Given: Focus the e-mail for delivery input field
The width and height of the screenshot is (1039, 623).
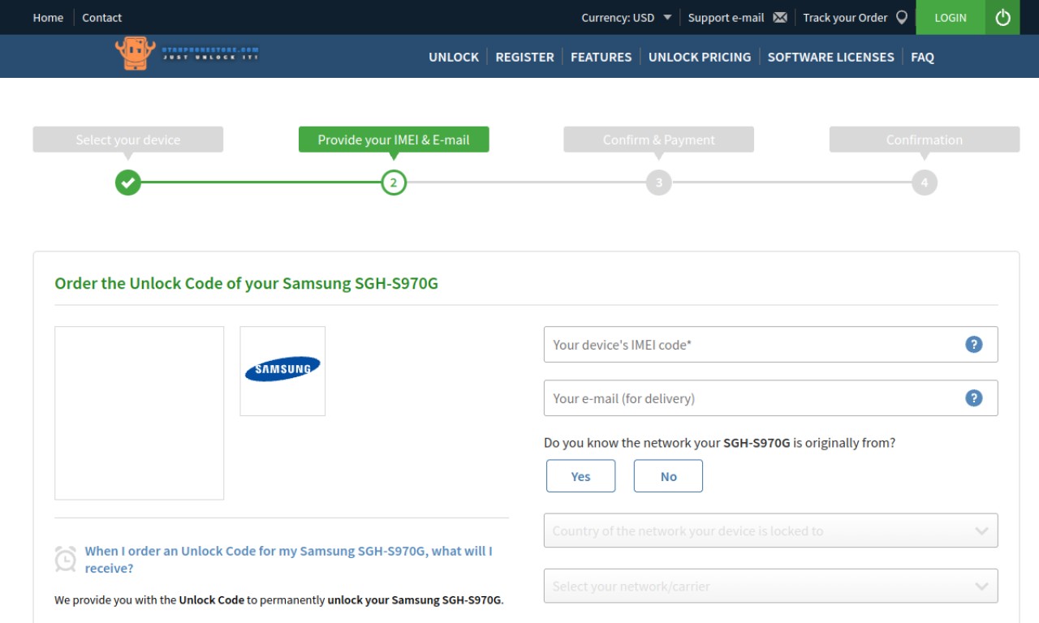Looking at the screenshot, I should coord(770,397).
